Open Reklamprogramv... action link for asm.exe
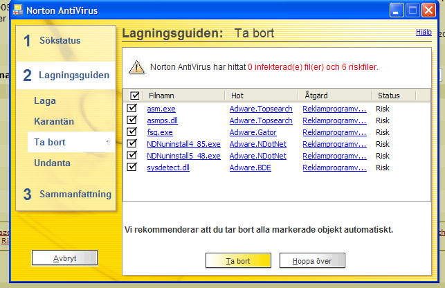Screen dimensions: 445x288 (x=334, y=109)
